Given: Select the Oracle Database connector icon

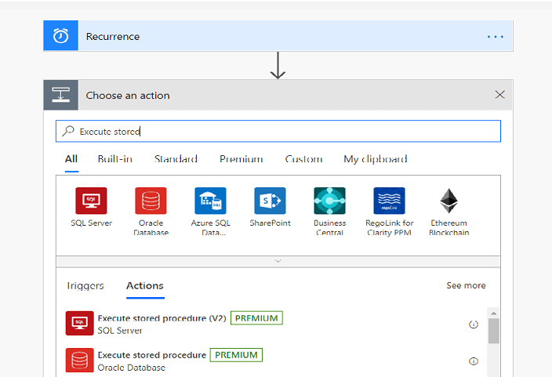Looking at the screenshot, I should [151, 201].
